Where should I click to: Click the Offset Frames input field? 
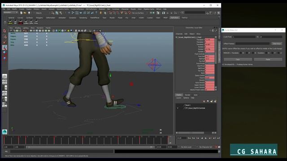point(252,44)
